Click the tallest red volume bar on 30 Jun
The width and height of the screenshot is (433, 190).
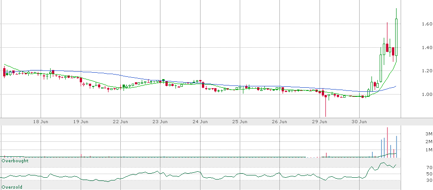click(x=387, y=142)
